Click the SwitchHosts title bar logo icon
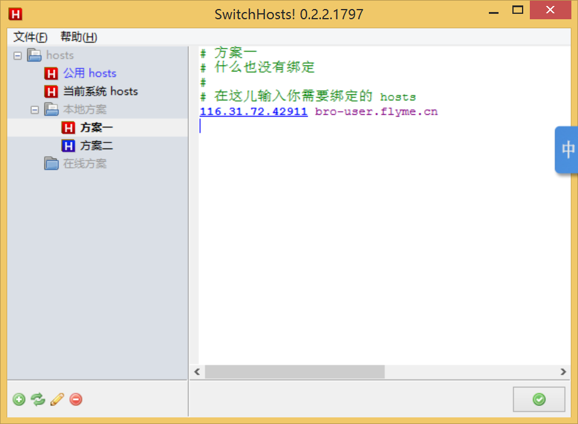The width and height of the screenshot is (578, 424). (16, 14)
